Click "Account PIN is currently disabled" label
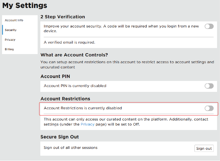Screen dimensions: 220x161 pyautogui.click(x=75, y=86)
